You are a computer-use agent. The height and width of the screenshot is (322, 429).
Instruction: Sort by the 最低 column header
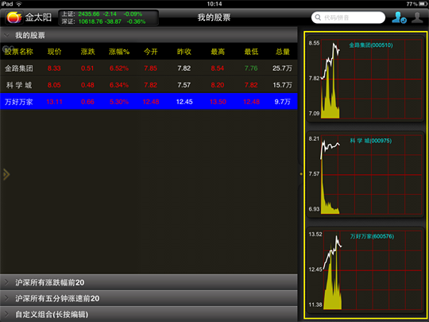[x=251, y=52]
